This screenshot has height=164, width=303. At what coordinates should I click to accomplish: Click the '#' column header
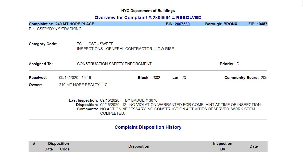click(x=34, y=144)
